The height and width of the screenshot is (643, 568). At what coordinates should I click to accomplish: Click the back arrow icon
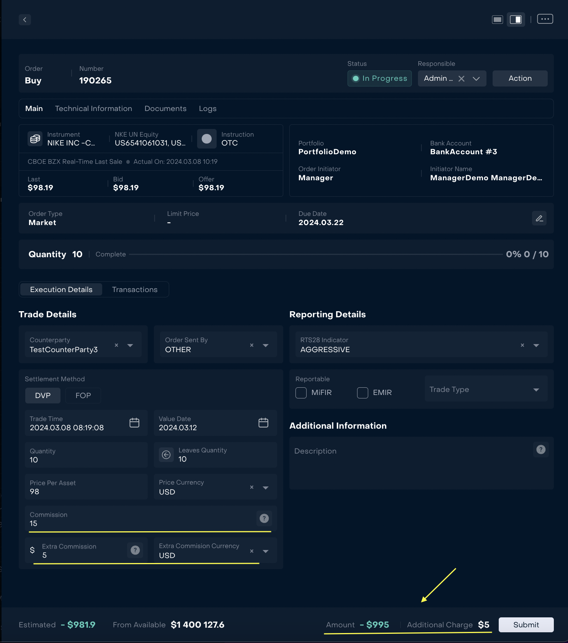point(25,20)
